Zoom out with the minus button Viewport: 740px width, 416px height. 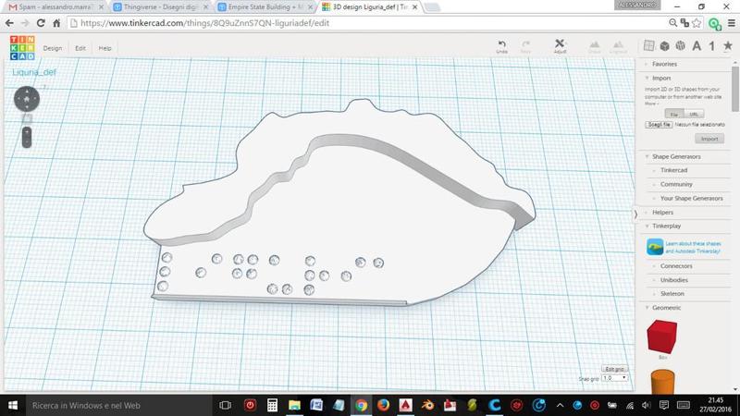tap(27, 142)
